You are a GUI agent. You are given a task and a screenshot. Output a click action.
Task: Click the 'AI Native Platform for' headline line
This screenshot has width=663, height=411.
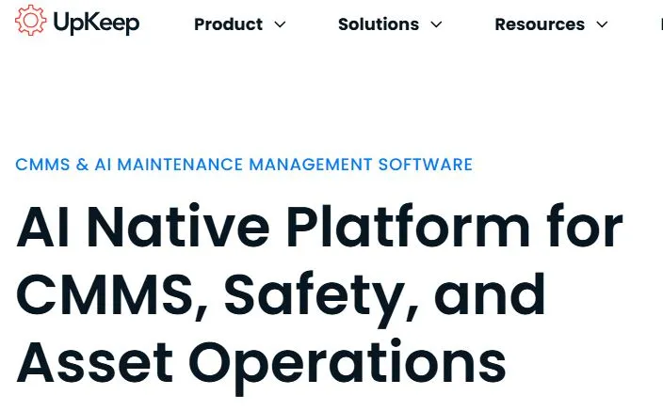click(319, 226)
